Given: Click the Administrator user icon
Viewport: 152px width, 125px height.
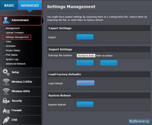Looking at the screenshot, I should [x=6, y=20].
